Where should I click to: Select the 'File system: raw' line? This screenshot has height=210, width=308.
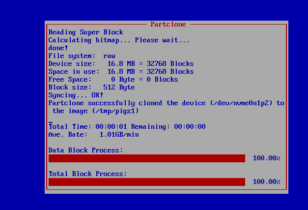point(82,56)
